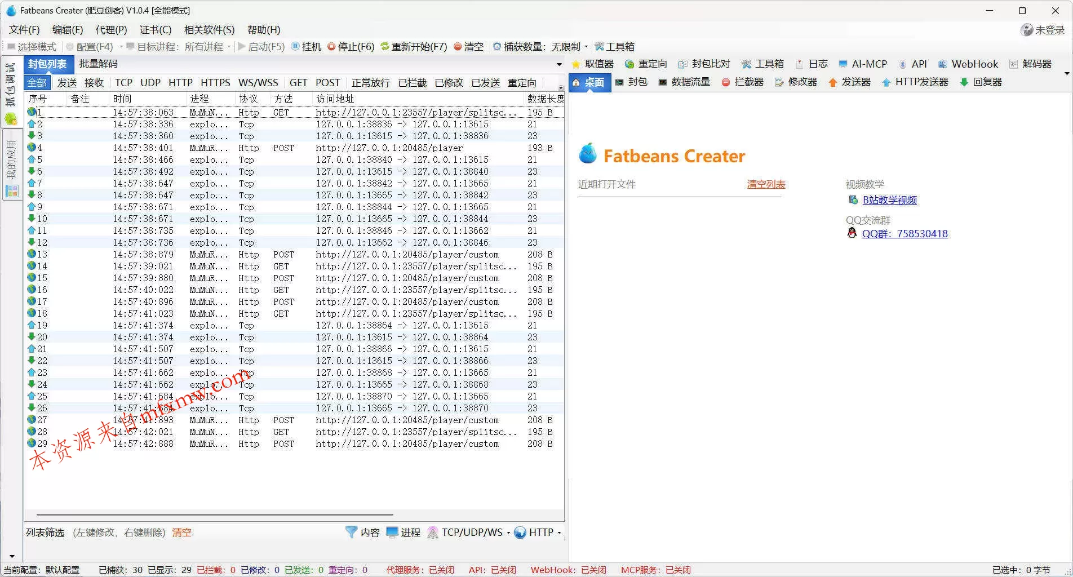Select packet row 13 POST player/custom
Screen dimensions: 1073x577
point(294,255)
